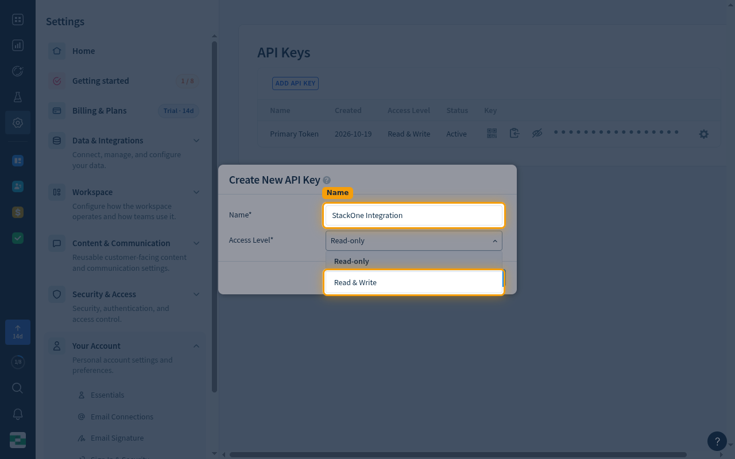
Task: Click the search magnifier icon
Action: (x=18, y=388)
